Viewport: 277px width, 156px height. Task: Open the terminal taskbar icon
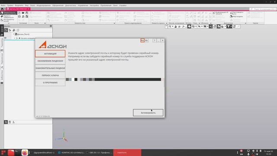click(17, 153)
